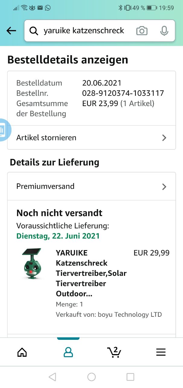
Task: Open the shopping cart with 2 items
Action: [114, 352]
